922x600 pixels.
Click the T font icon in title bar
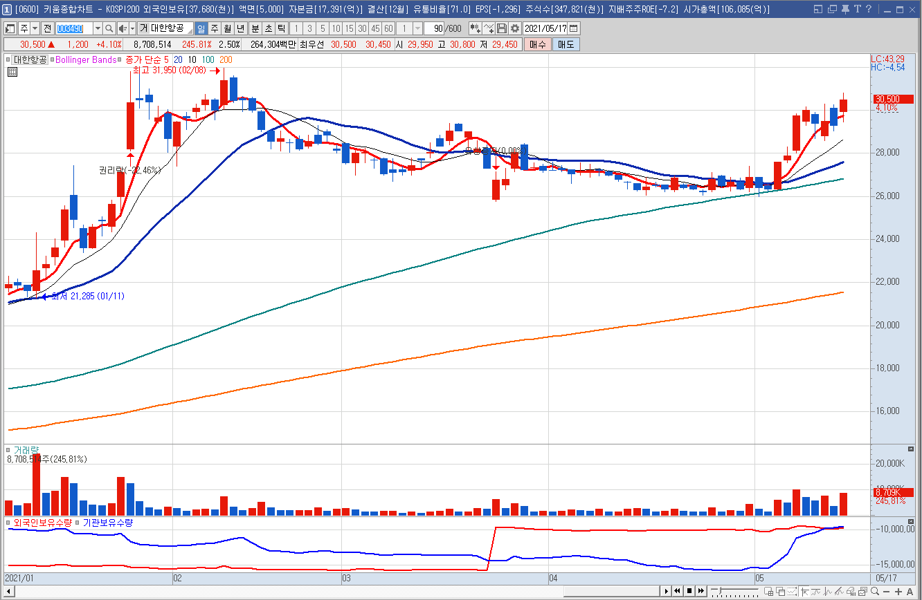[x=858, y=9]
